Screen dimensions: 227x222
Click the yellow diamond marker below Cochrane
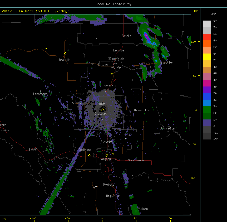(x=90, y=156)
